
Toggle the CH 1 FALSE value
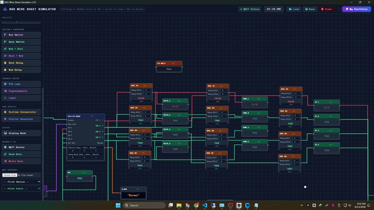coord(327,108)
